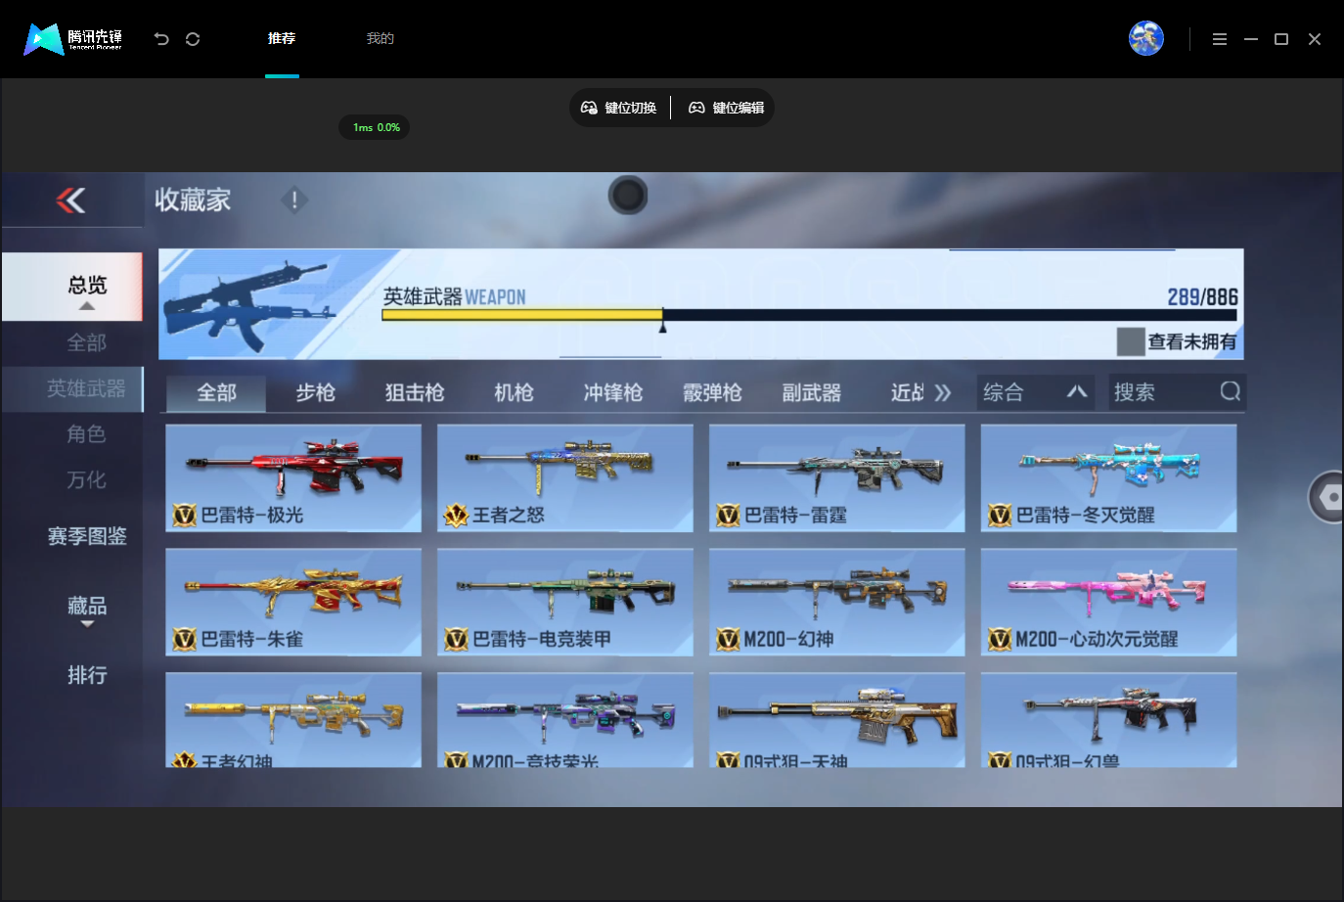Open the M200-幻神 weapon card
1344x902 pixels.
pos(837,602)
